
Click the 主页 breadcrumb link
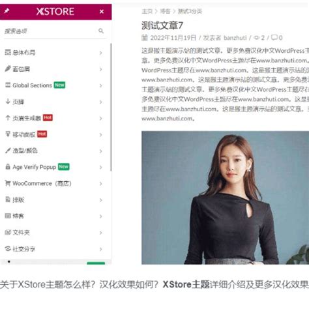click(x=147, y=11)
